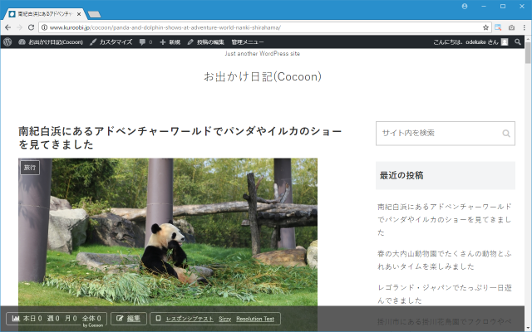The height and width of the screenshot is (332, 532).
Task: Open the Resolution Test link
Action: point(255,319)
